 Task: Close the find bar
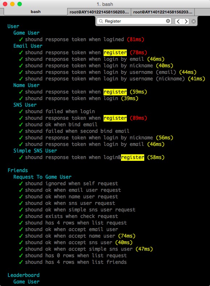click(x=194, y=21)
